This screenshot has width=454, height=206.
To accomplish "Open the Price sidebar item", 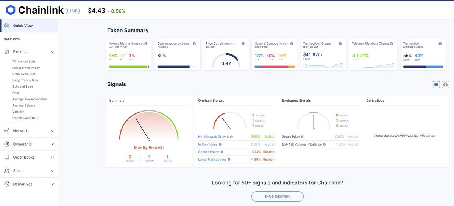I will pos(16,93).
